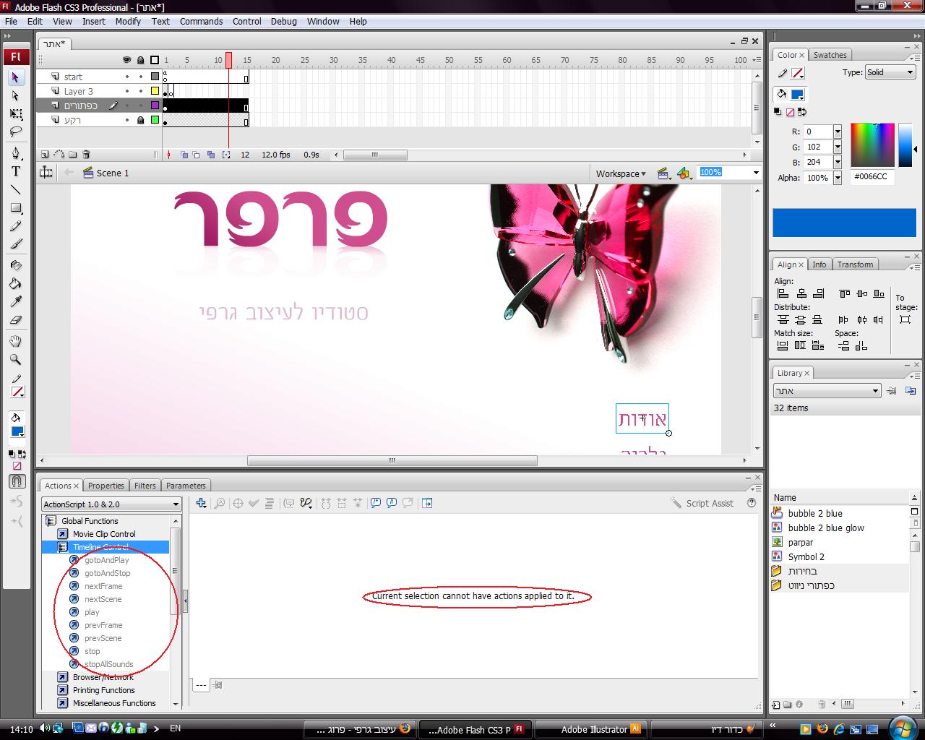Viewport: 925px width, 740px height.
Task: Click the hex color value field
Action: (x=872, y=176)
